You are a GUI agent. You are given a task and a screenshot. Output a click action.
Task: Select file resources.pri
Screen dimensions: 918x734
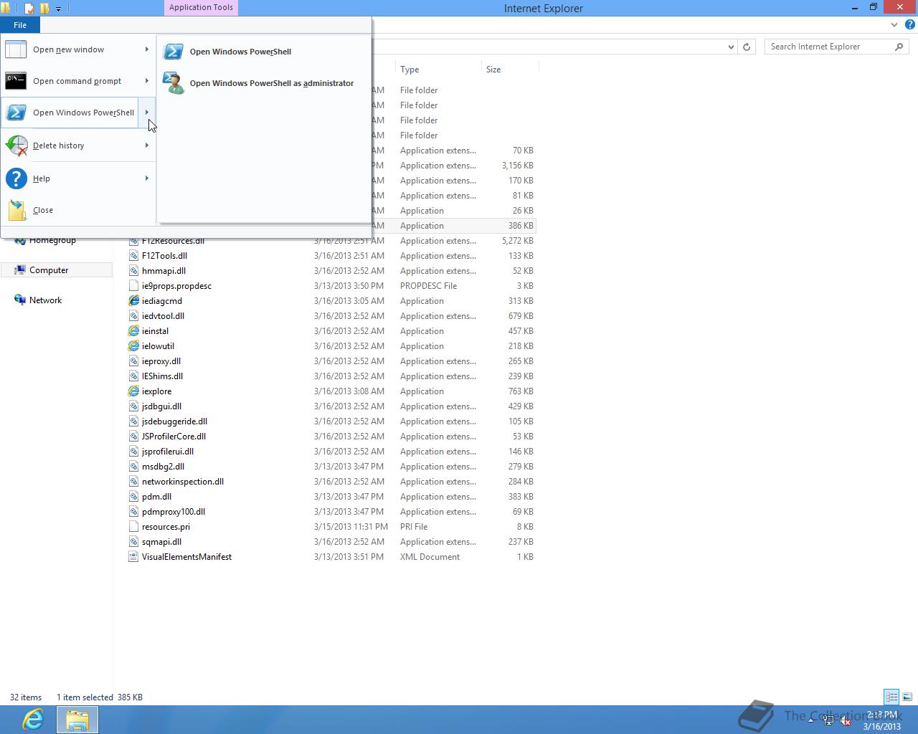(166, 527)
